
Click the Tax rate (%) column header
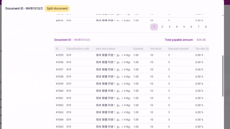click(202, 49)
